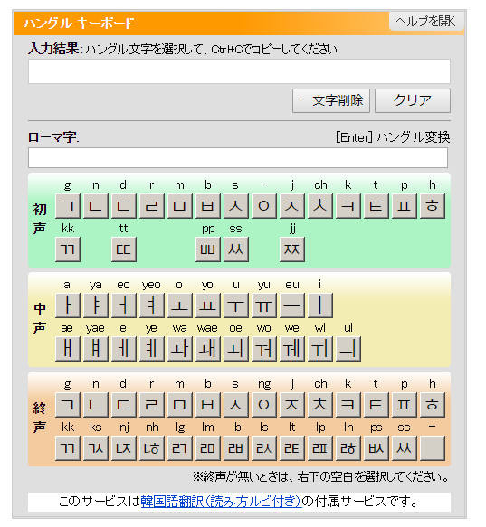Pick initial consonant ㅈ (j) key
Viewport: 486px width, 527px height.
tap(292, 206)
